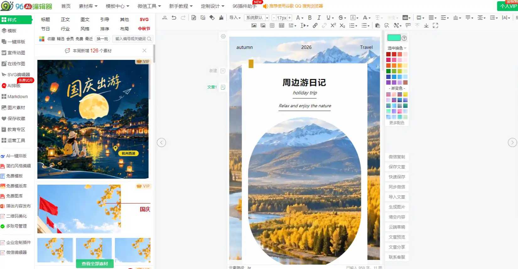Decrease font size with minus button
Screen dimensions: 518x269
[274, 18]
